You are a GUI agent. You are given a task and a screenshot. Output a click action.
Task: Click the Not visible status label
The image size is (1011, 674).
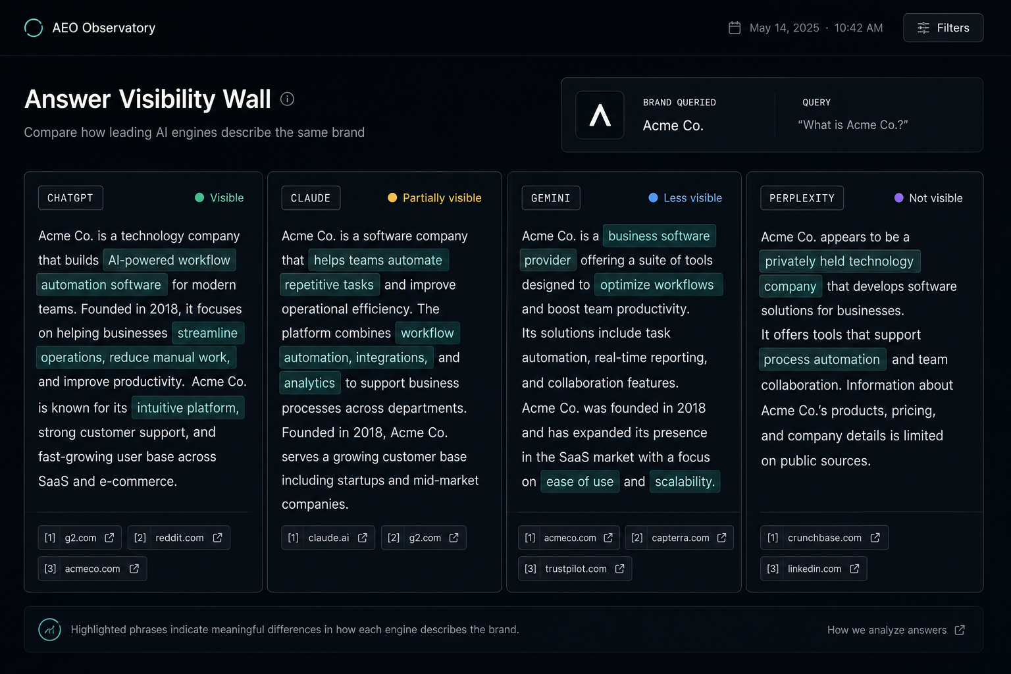point(935,197)
